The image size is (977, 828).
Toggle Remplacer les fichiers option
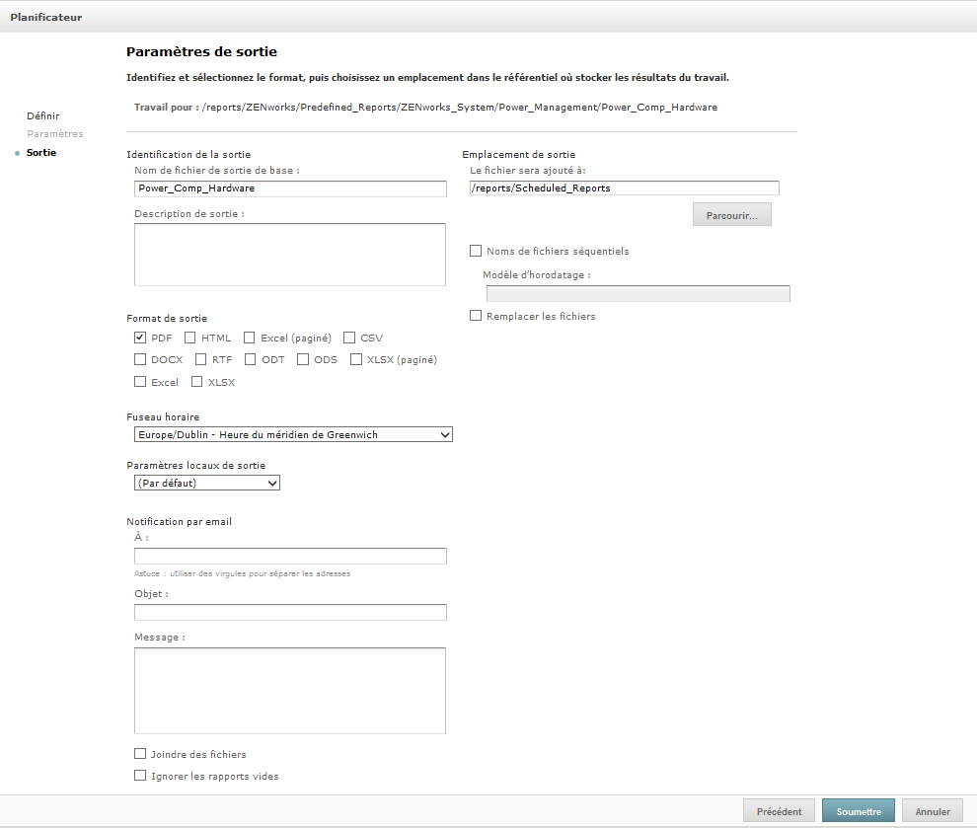476,316
